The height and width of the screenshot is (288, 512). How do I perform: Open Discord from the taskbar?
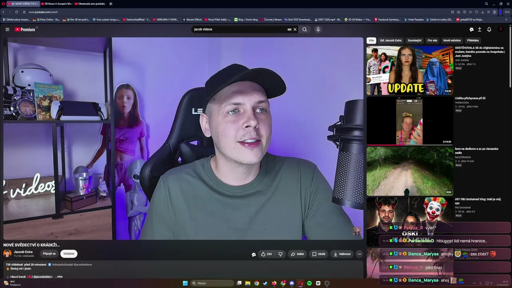click(x=292, y=283)
